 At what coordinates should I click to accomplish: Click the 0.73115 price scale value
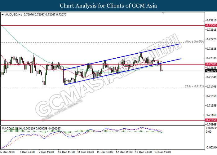coord(211,20)
